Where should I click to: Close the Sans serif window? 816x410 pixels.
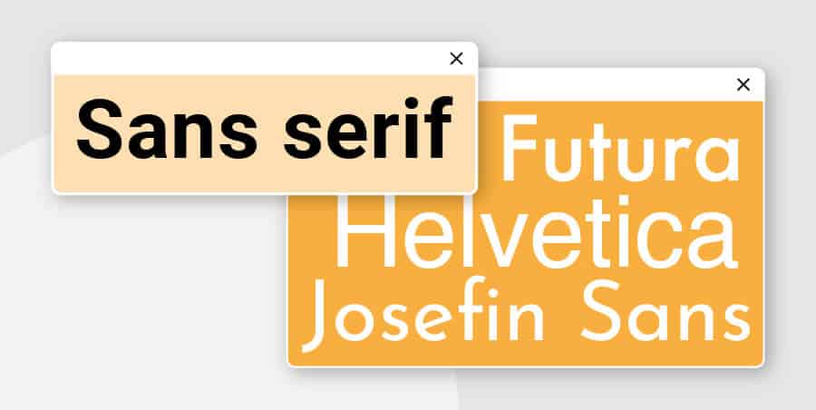tap(456, 59)
